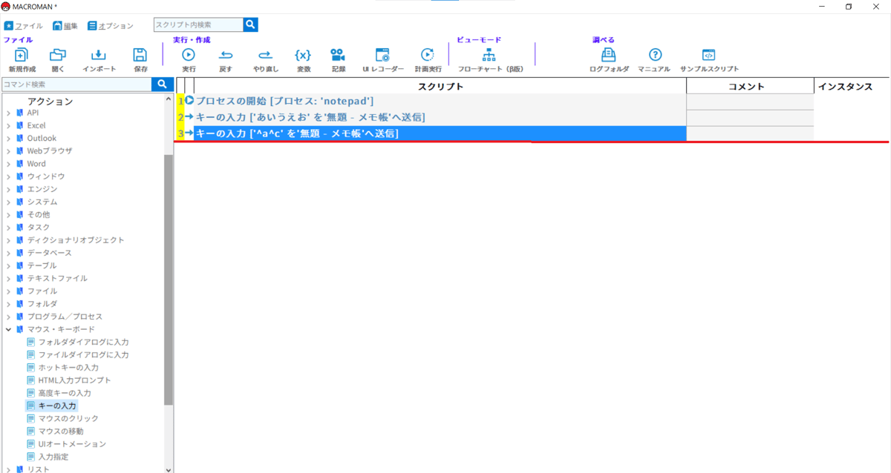Image resolution: width=891 pixels, height=473 pixels.
Task: Click the 開く (open) folder icon
Action: (58, 56)
